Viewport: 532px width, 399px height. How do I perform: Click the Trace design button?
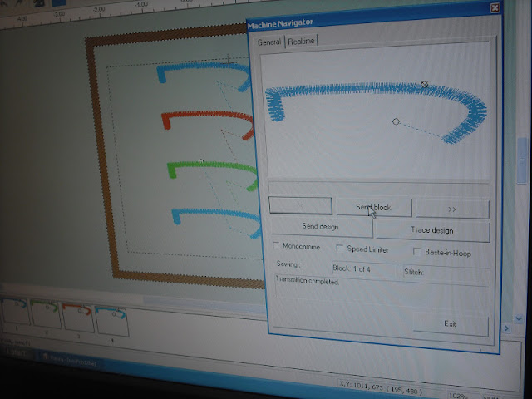pos(432,231)
